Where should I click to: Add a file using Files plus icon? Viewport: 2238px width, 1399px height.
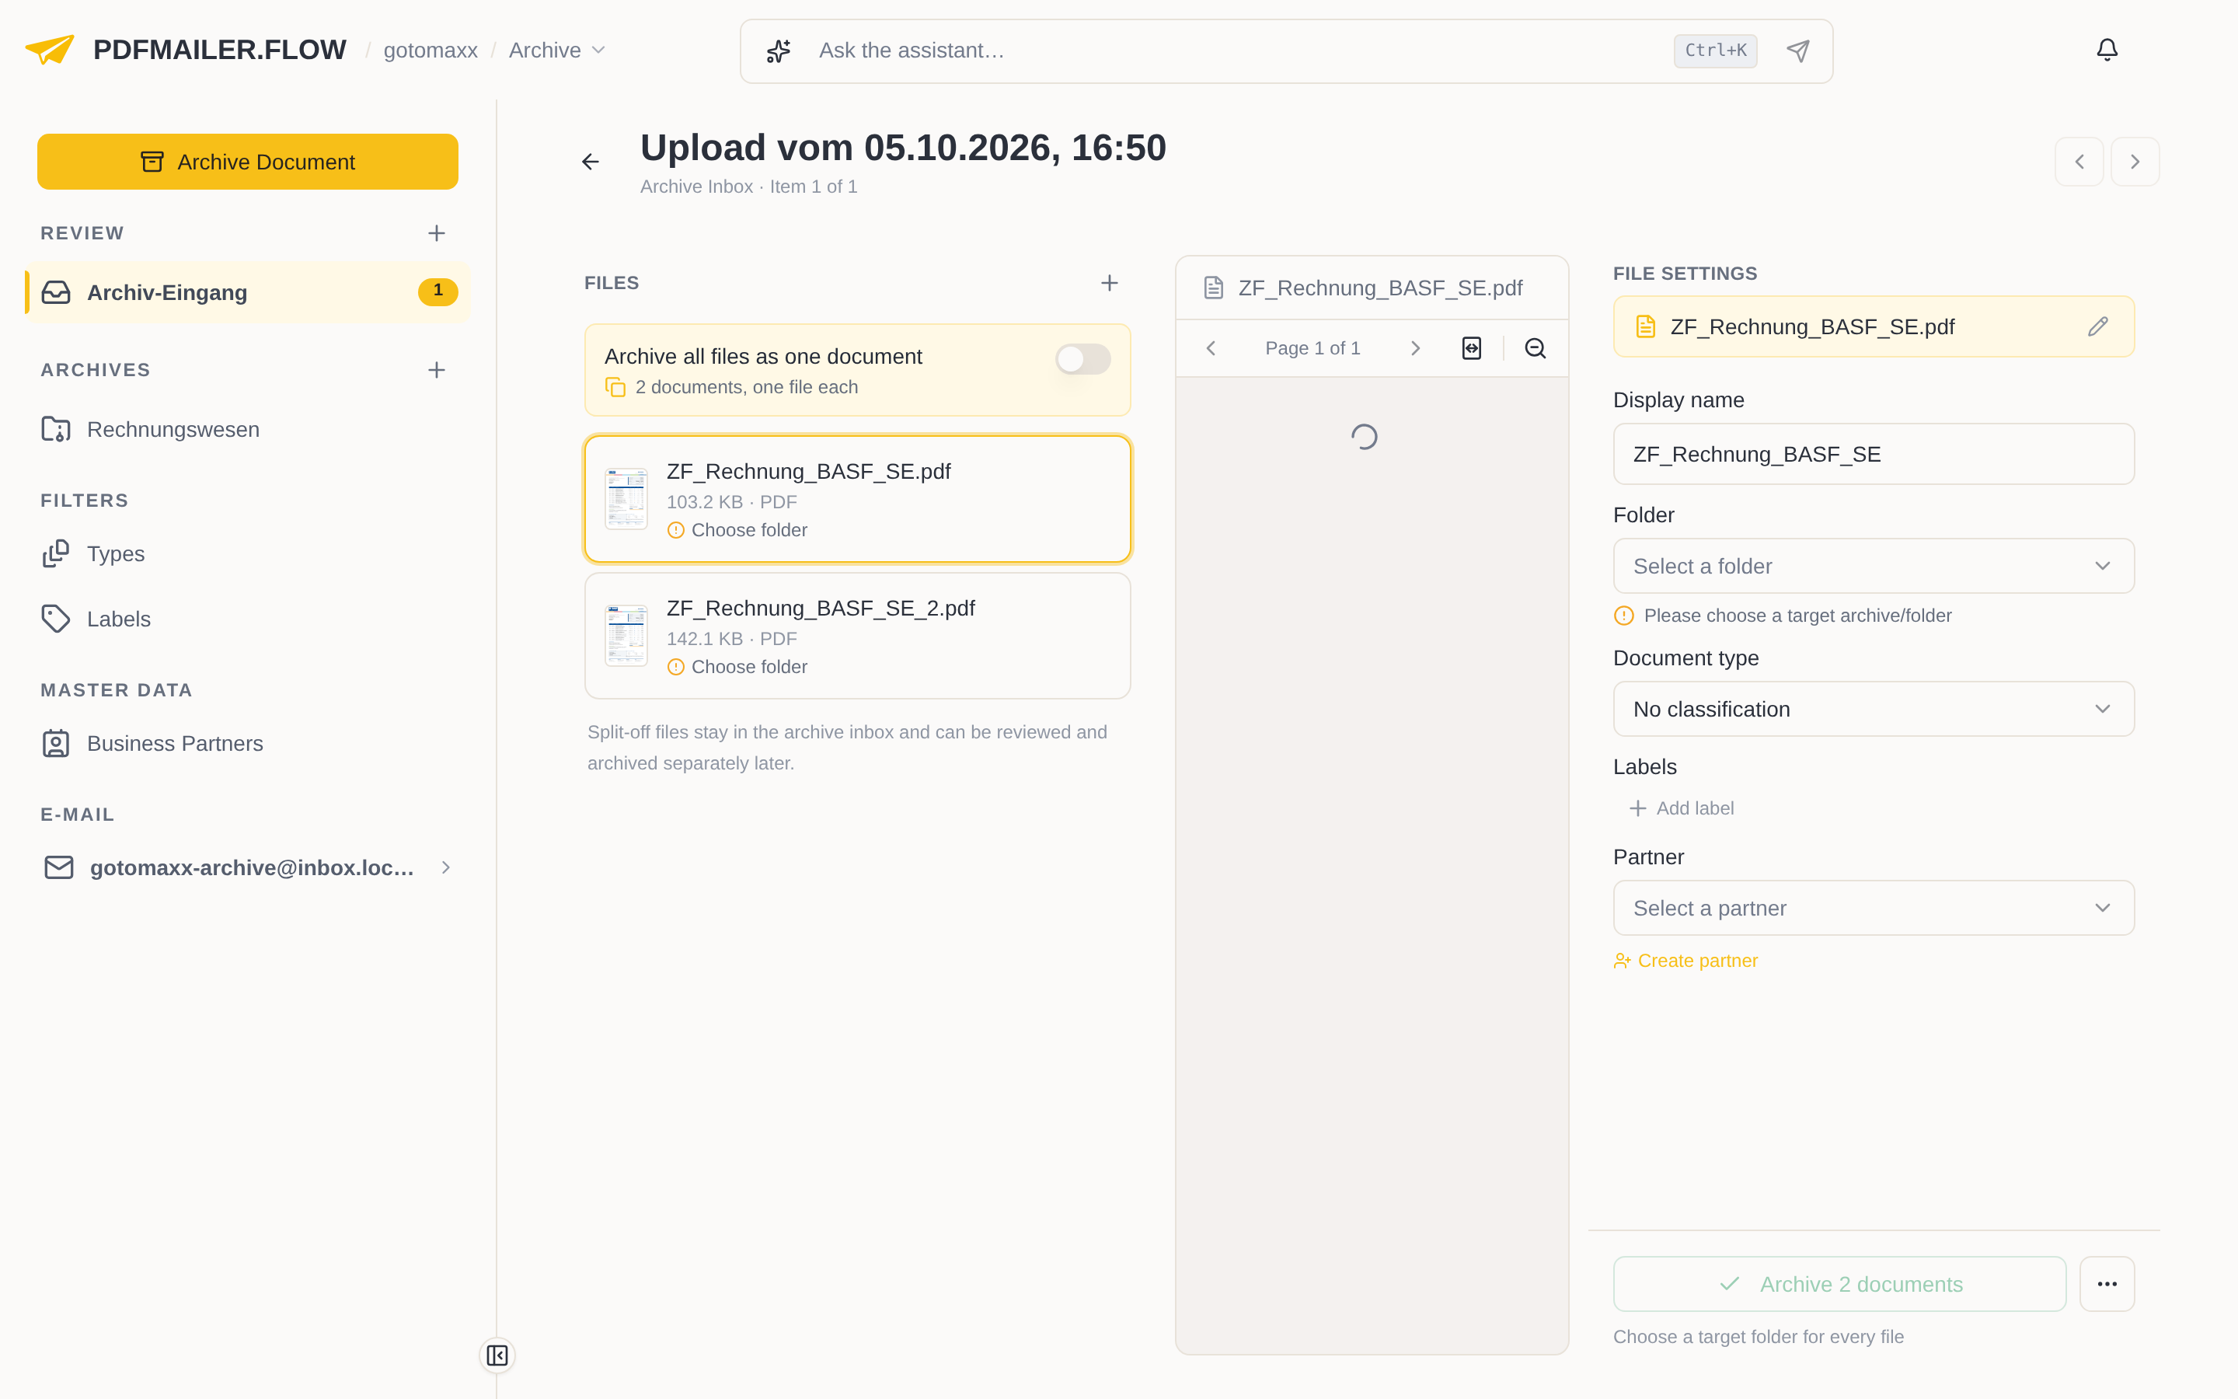(1109, 283)
